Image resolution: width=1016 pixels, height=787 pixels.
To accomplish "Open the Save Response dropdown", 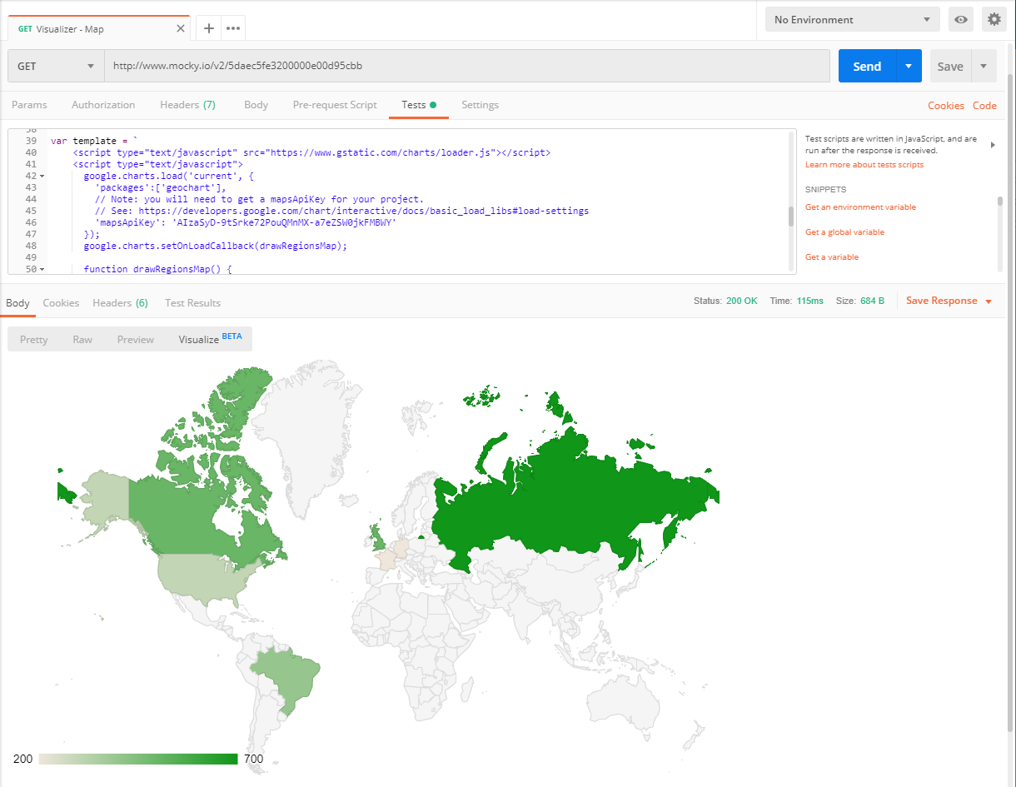I will click(x=949, y=301).
